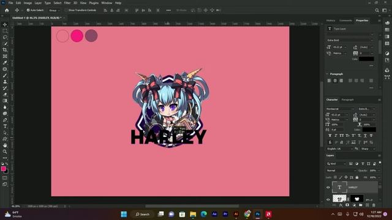Switch to the Paragraph tab beside Character
This screenshot has width=392, height=220.
(348, 100)
